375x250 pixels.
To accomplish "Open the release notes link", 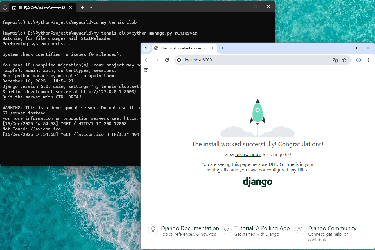I will point(248,155).
